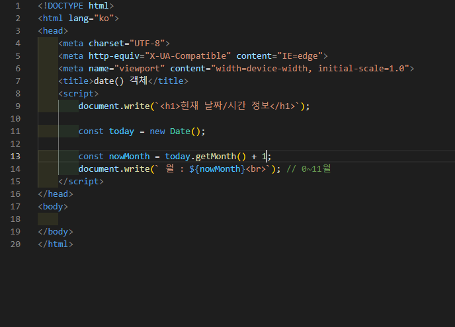The height and width of the screenshot is (327, 455).
Task: Click document.write on line 14
Action: click(114, 168)
